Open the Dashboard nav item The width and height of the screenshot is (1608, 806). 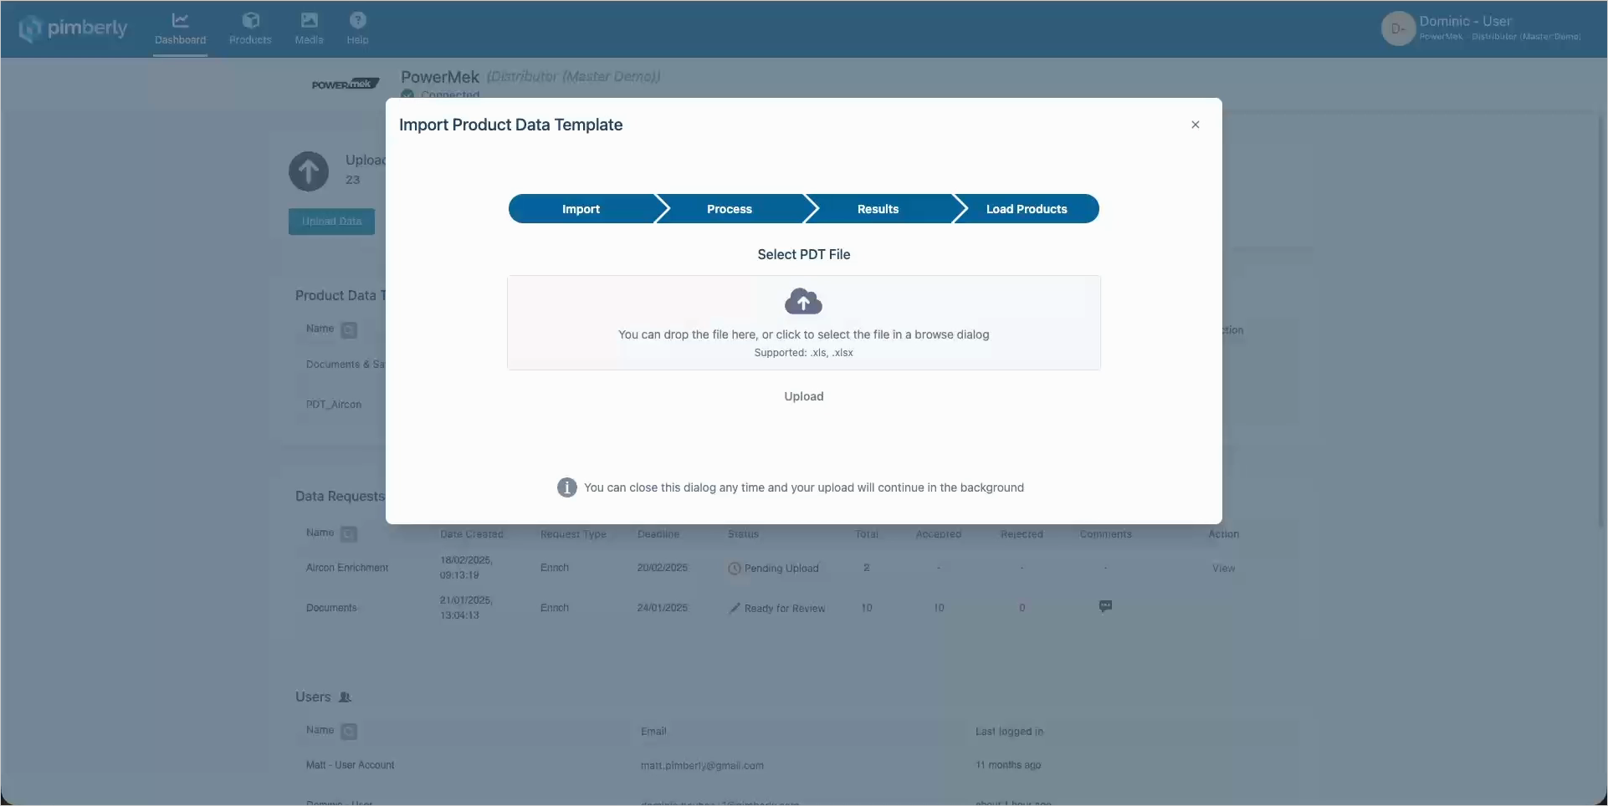pyautogui.click(x=180, y=28)
